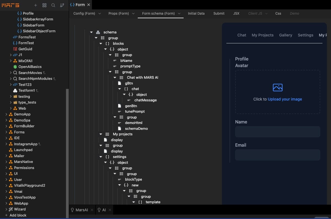
Task: Click the branch/version control icon in the header
Action: pos(62,5)
